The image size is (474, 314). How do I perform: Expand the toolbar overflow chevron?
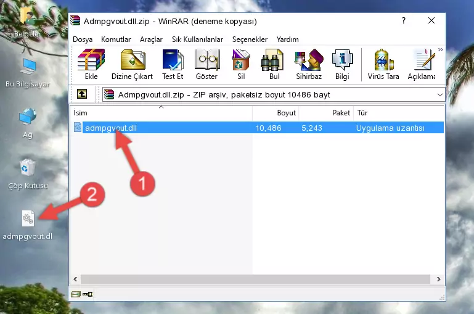(441, 49)
